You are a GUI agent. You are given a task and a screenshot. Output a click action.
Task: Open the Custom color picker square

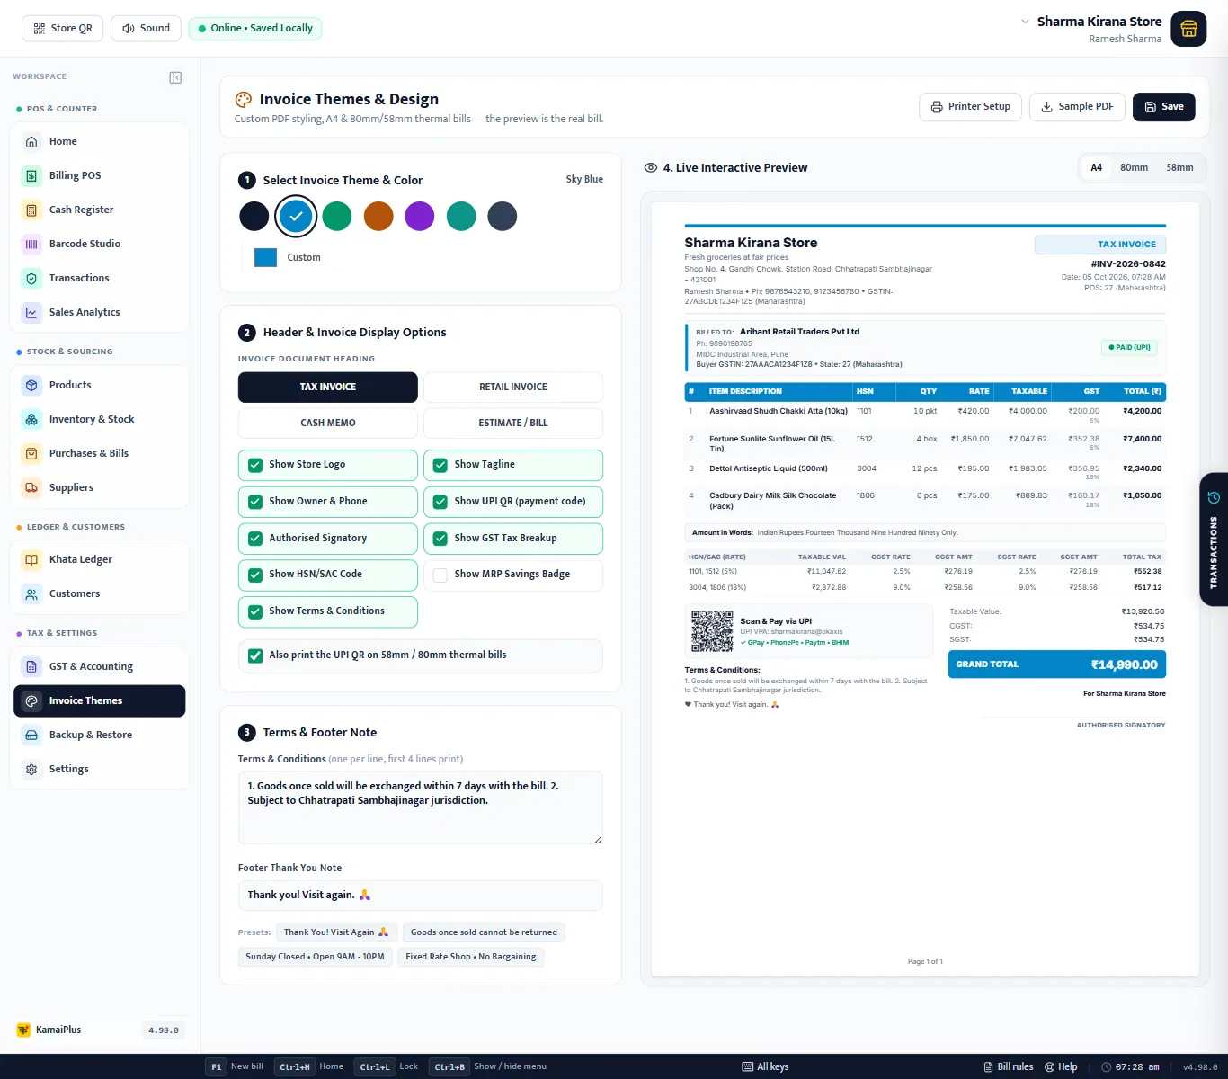click(265, 257)
